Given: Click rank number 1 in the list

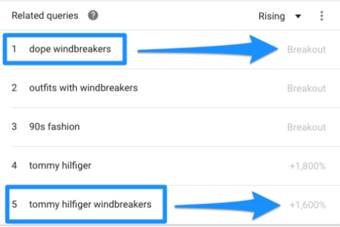Looking at the screenshot, I should click(x=14, y=49).
